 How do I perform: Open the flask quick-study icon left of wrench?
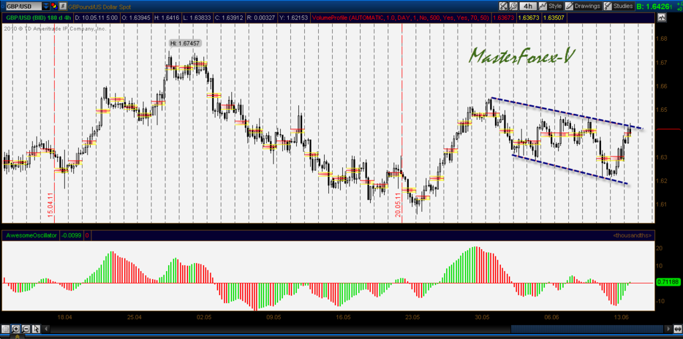coord(504,6)
